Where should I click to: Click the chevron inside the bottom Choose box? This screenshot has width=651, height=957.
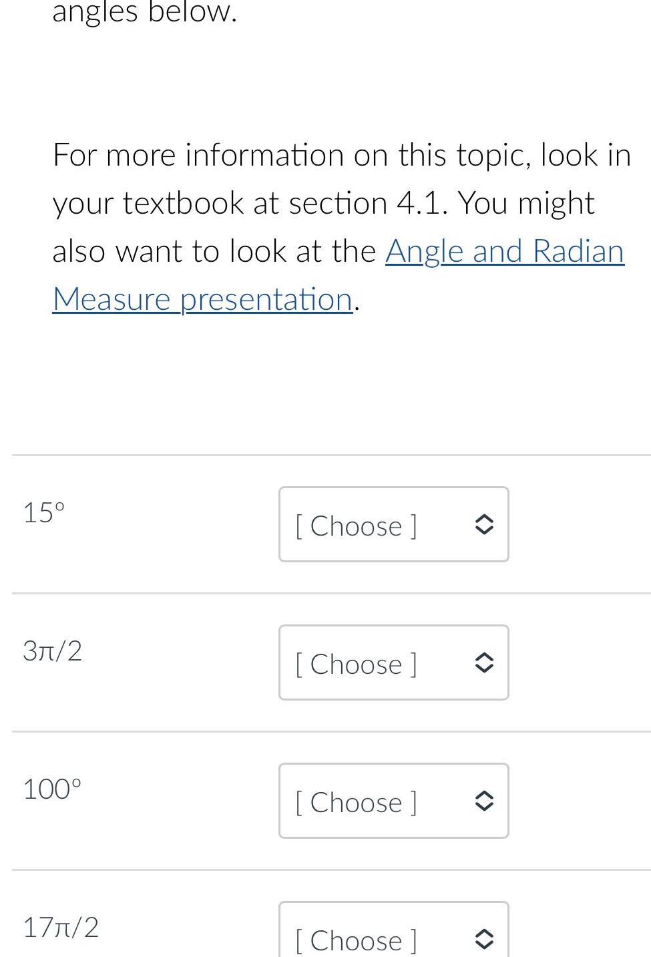(x=485, y=939)
